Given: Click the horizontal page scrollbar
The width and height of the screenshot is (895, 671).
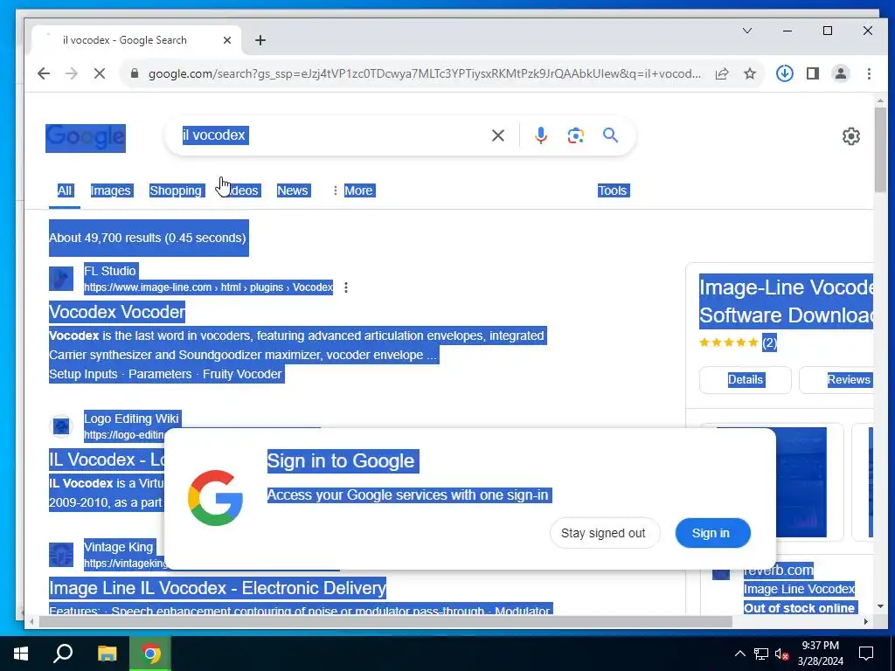Looking at the screenshot, I should pyautogui.click(x=385, y=621).
